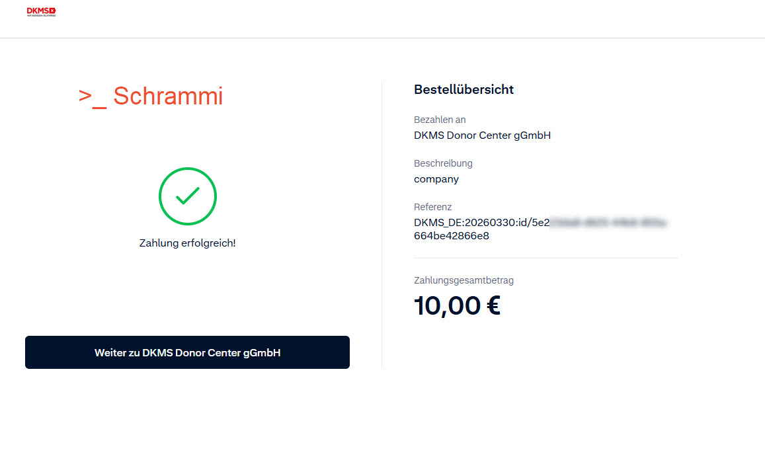Continue to DKMS Donor Center gGmbH
Viewport: 765px width, 470px height.
point(187,352)
